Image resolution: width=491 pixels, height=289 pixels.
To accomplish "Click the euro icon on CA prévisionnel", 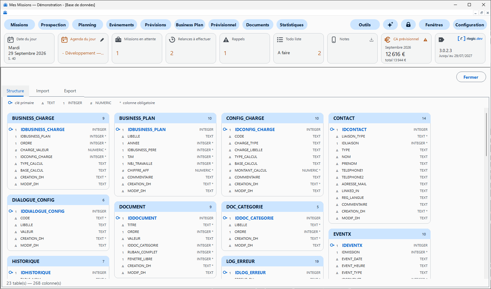I will click(387, 40).
